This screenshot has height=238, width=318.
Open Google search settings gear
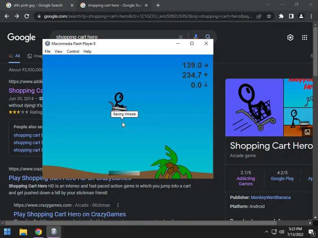(290, 37)
